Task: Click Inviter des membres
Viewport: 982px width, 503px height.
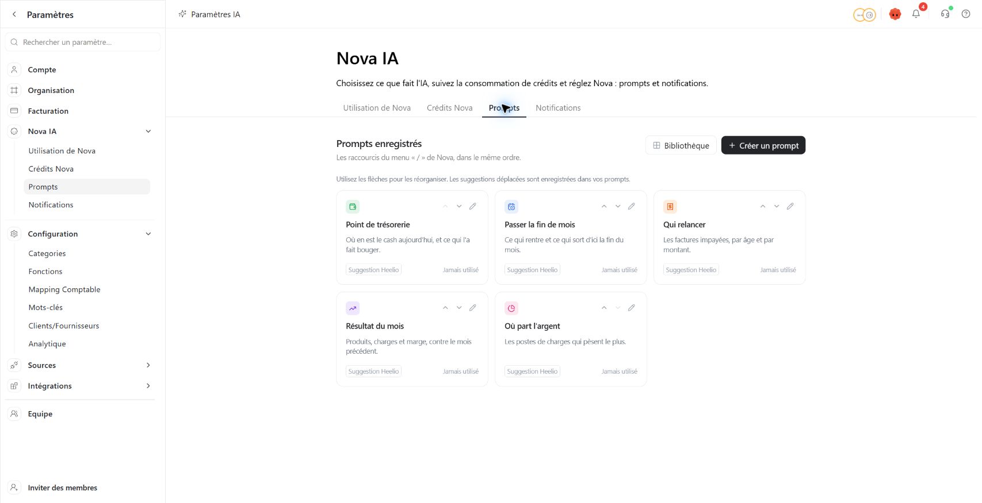Action: pyautogui.click(x=63, y=488)
